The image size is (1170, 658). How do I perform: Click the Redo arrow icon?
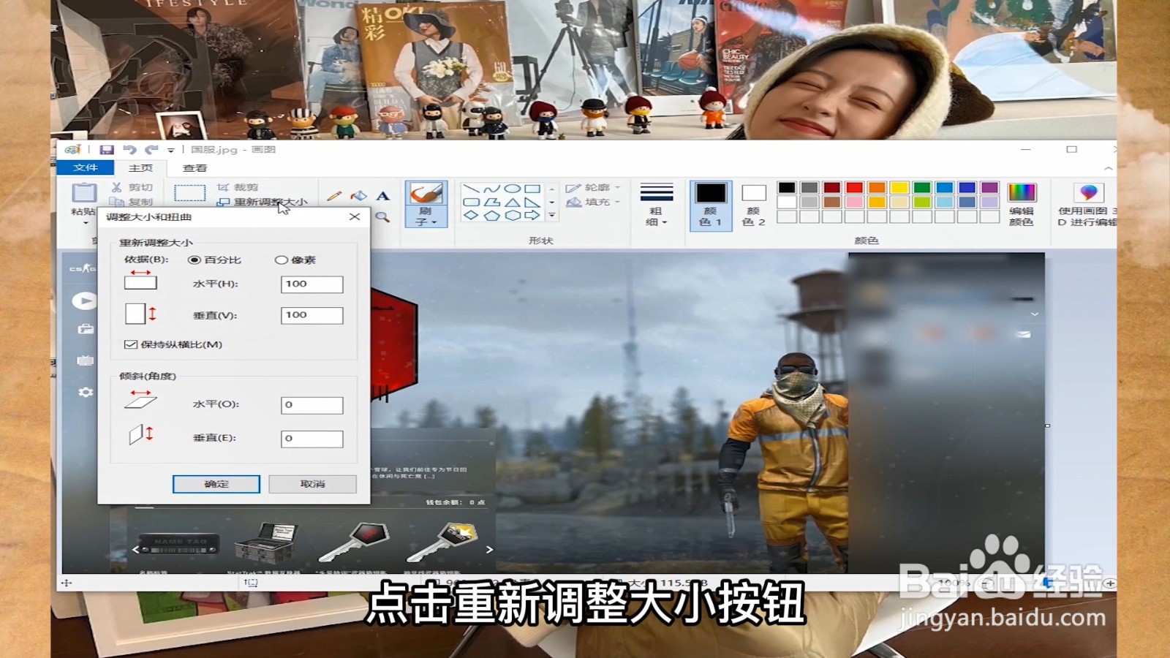pyautogui.click(x=151, y=150)
